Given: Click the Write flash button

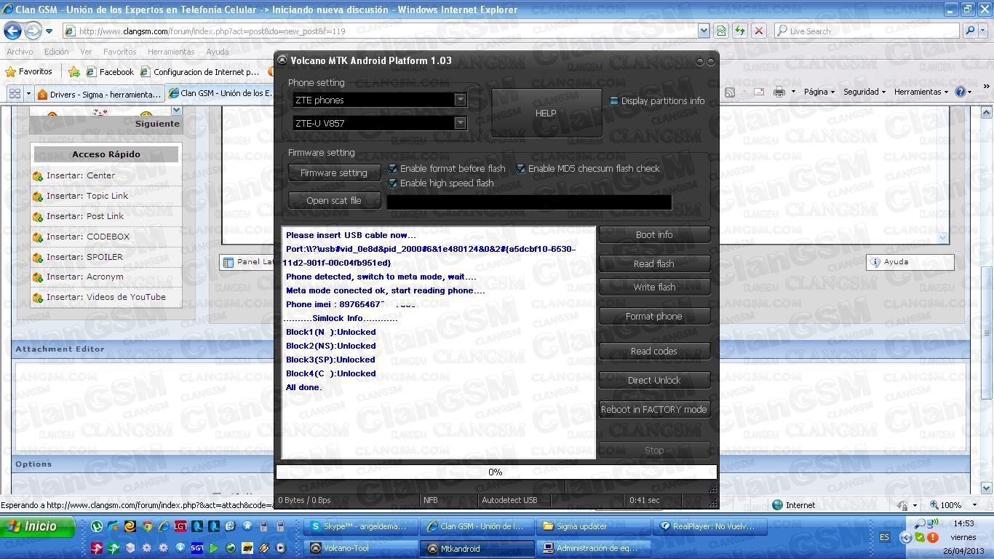Looking at the screenshot, I should pyautogui.click(x=654, y=287).
